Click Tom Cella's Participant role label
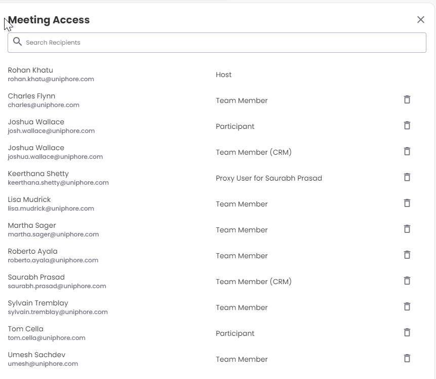 [235, 333]
